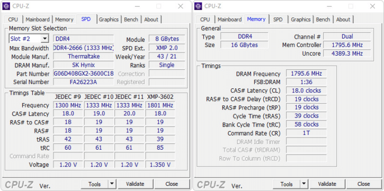Open Graphics tab in left window

tap(109, 20)
